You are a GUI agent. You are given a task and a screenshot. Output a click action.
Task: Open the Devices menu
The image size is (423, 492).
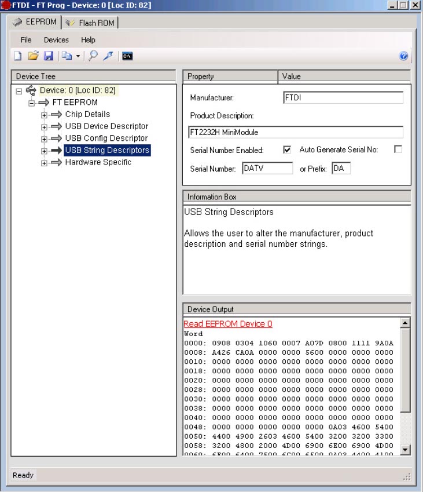tap(56, 40)
